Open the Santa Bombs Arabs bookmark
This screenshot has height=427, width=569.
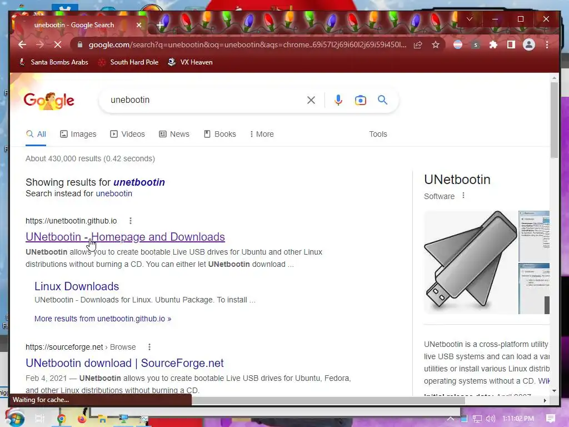53,62
